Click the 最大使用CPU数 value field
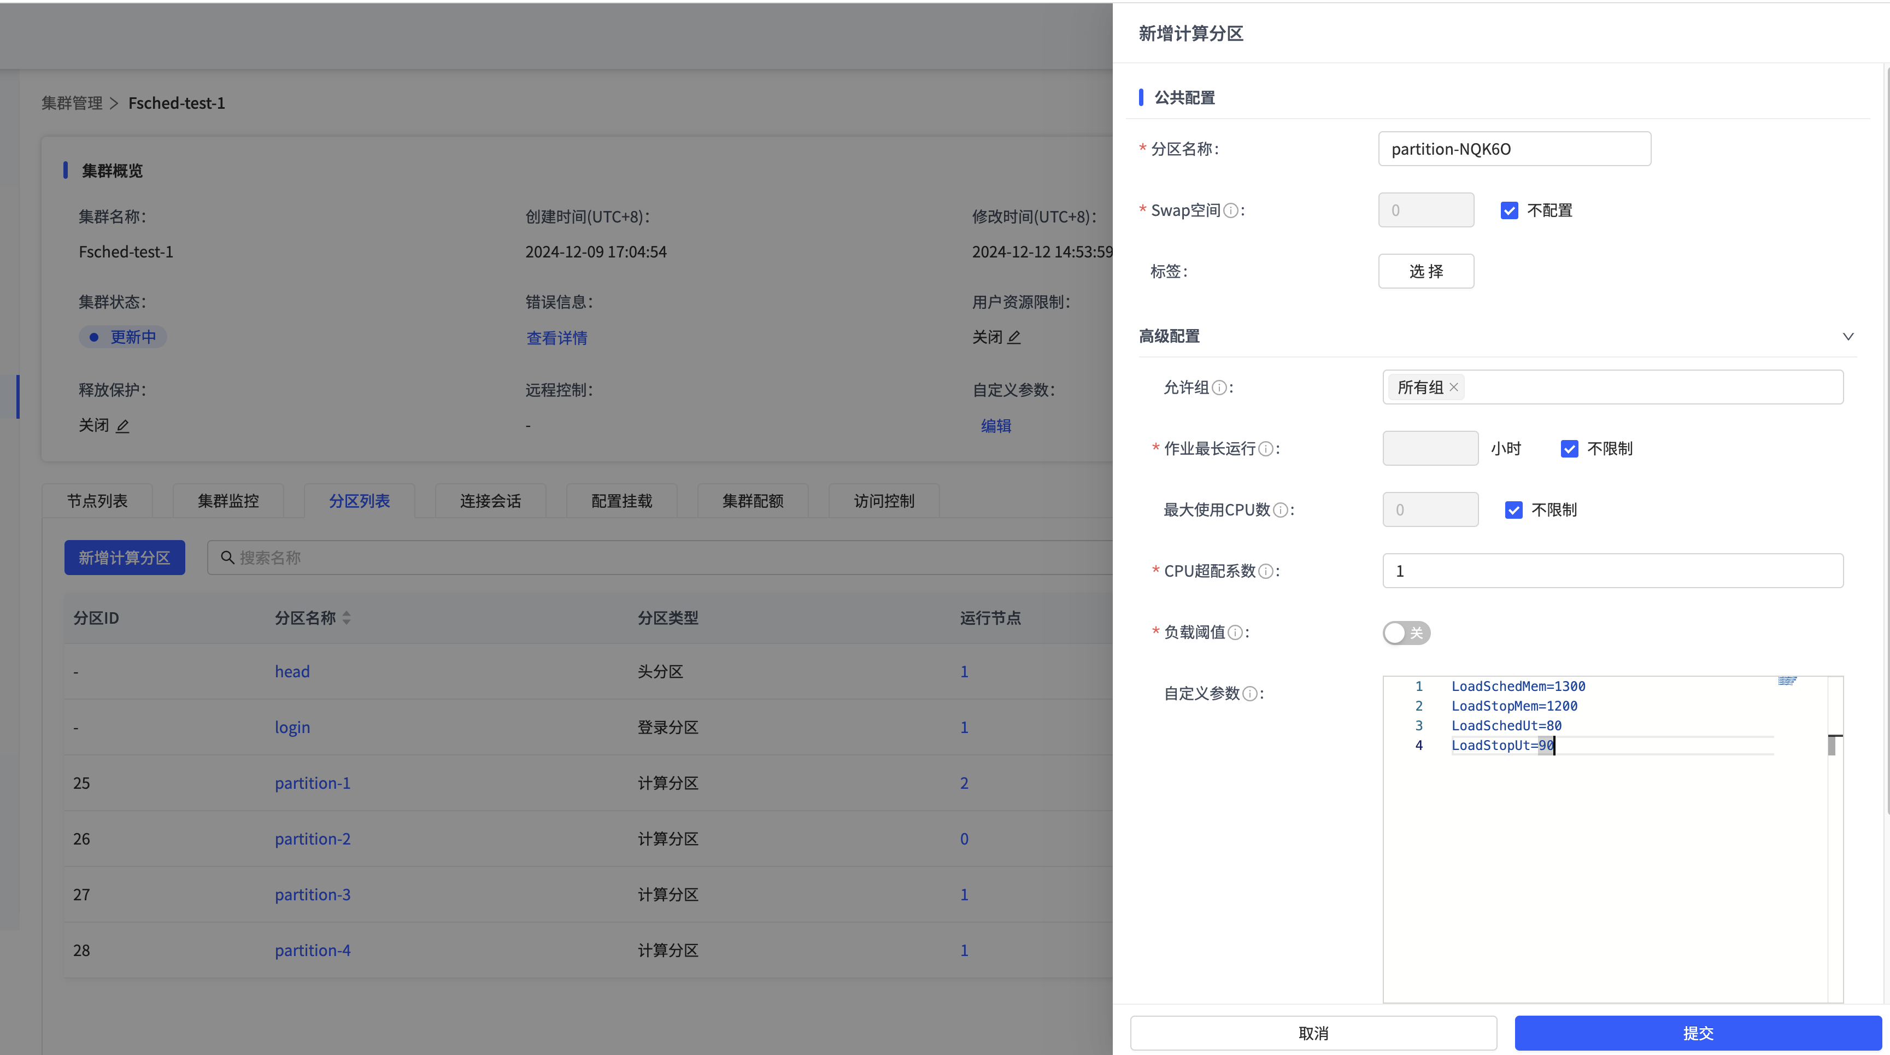 click(x=1430, y=510)
